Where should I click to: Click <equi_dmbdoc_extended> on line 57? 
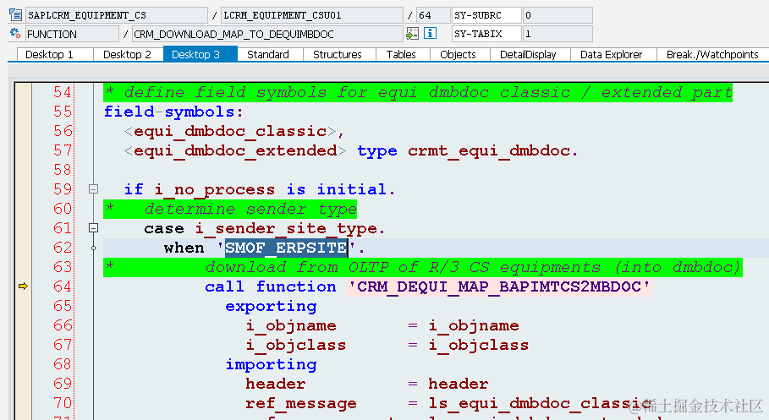click(235, 150)
